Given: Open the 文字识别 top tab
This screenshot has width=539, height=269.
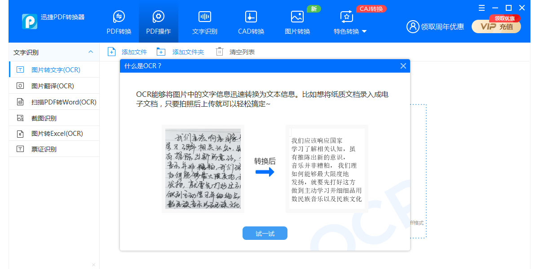Looking at the screenshot, I should pyautogui.click(x=205, y=22).
